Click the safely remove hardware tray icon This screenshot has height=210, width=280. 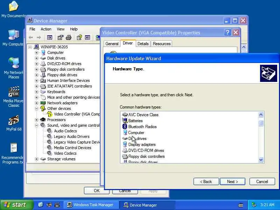coord(254,205)
